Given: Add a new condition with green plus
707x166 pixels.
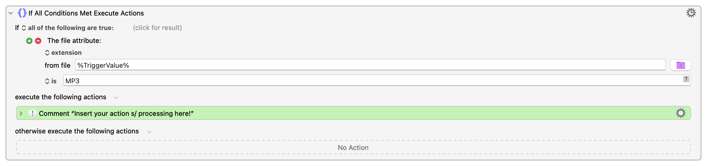Looking at the screenshot, I should coord(29,41).
